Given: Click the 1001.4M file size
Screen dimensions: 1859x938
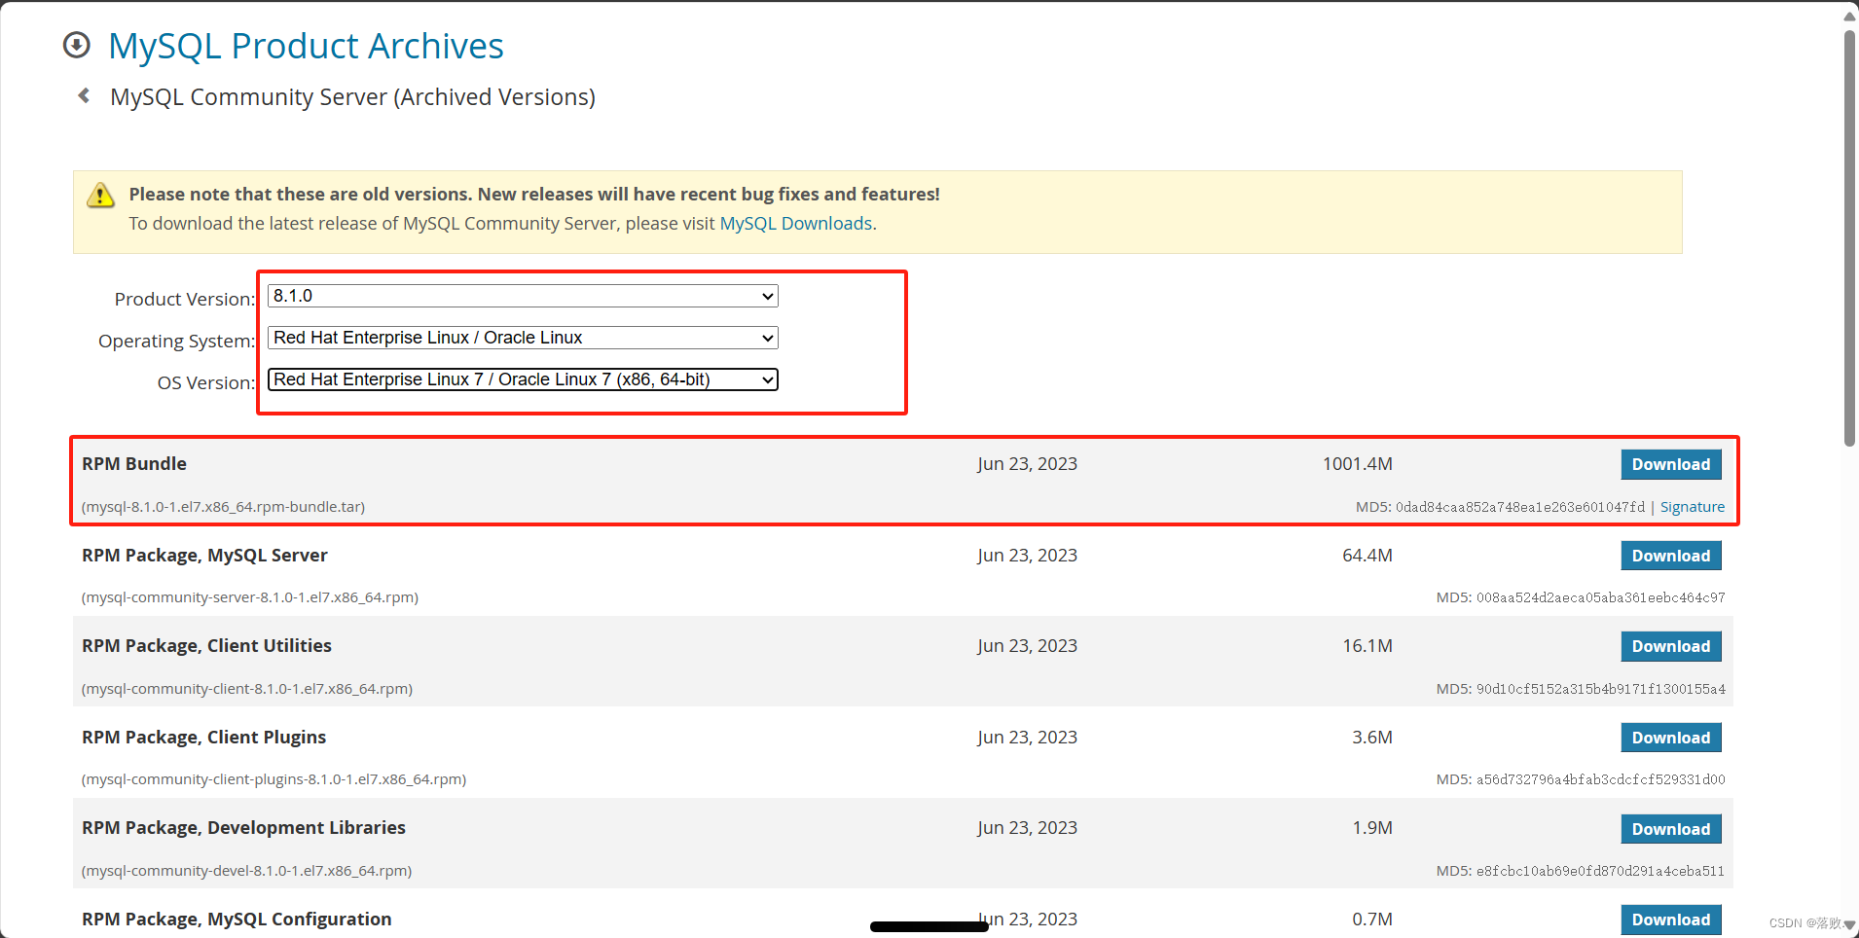Looking at the screenshot, I should 1357,464.
